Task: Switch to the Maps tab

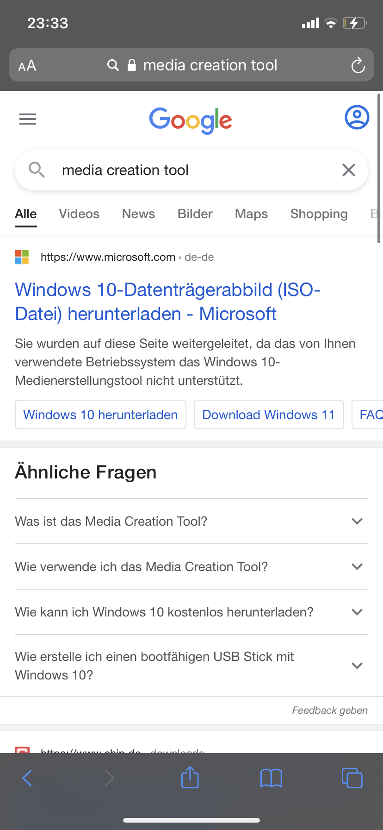Action: (x=251, y=214)
